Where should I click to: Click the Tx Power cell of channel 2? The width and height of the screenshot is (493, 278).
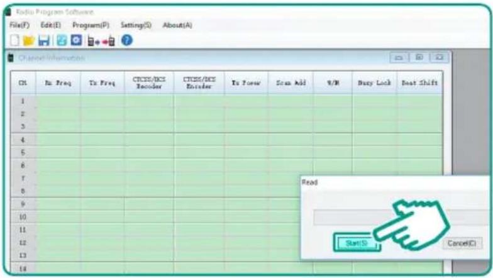[246, 114]
